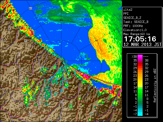163x122 pixels.
Task: Select the '---' entry in legend
Action: click(146, 57)
